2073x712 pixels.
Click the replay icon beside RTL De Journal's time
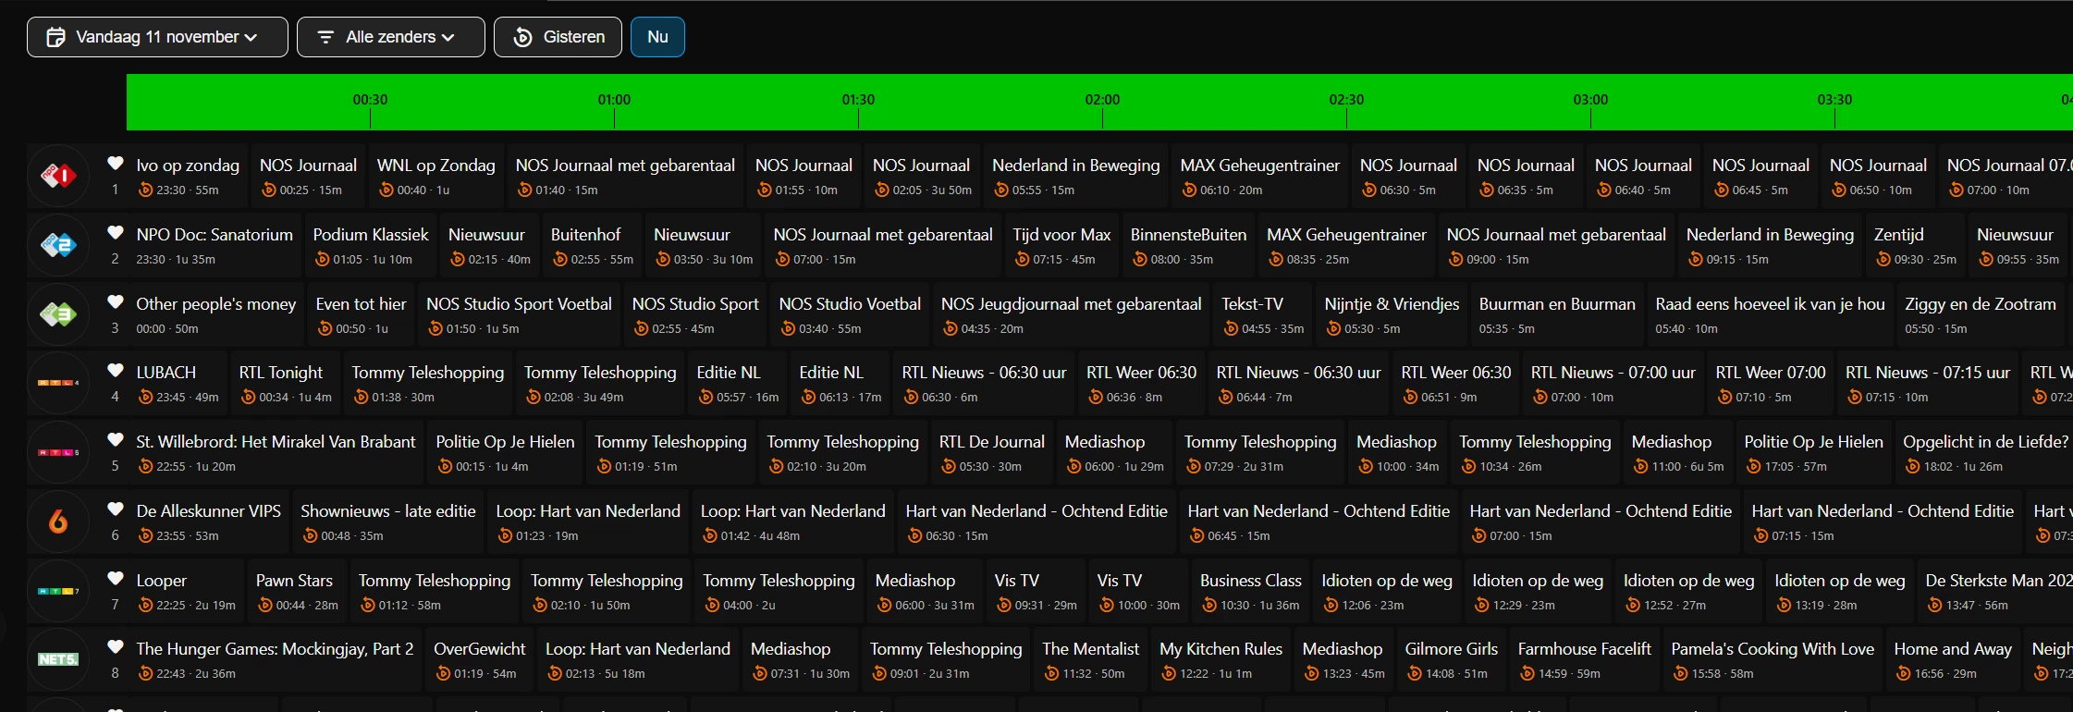949,467
